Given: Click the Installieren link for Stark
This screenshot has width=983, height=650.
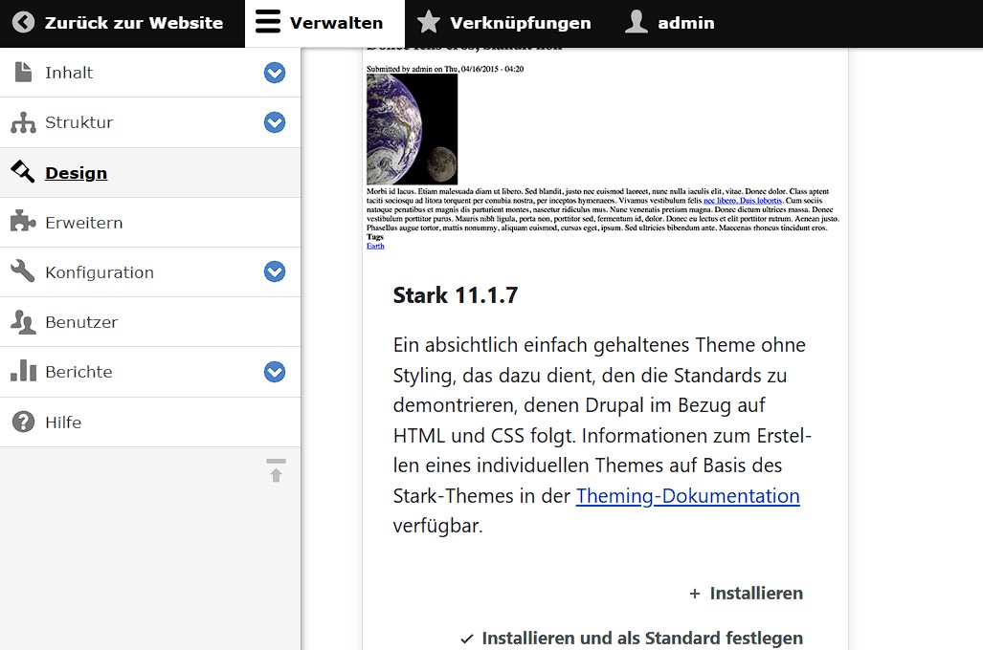Looking at the screenshot, I should coord(746,593).
